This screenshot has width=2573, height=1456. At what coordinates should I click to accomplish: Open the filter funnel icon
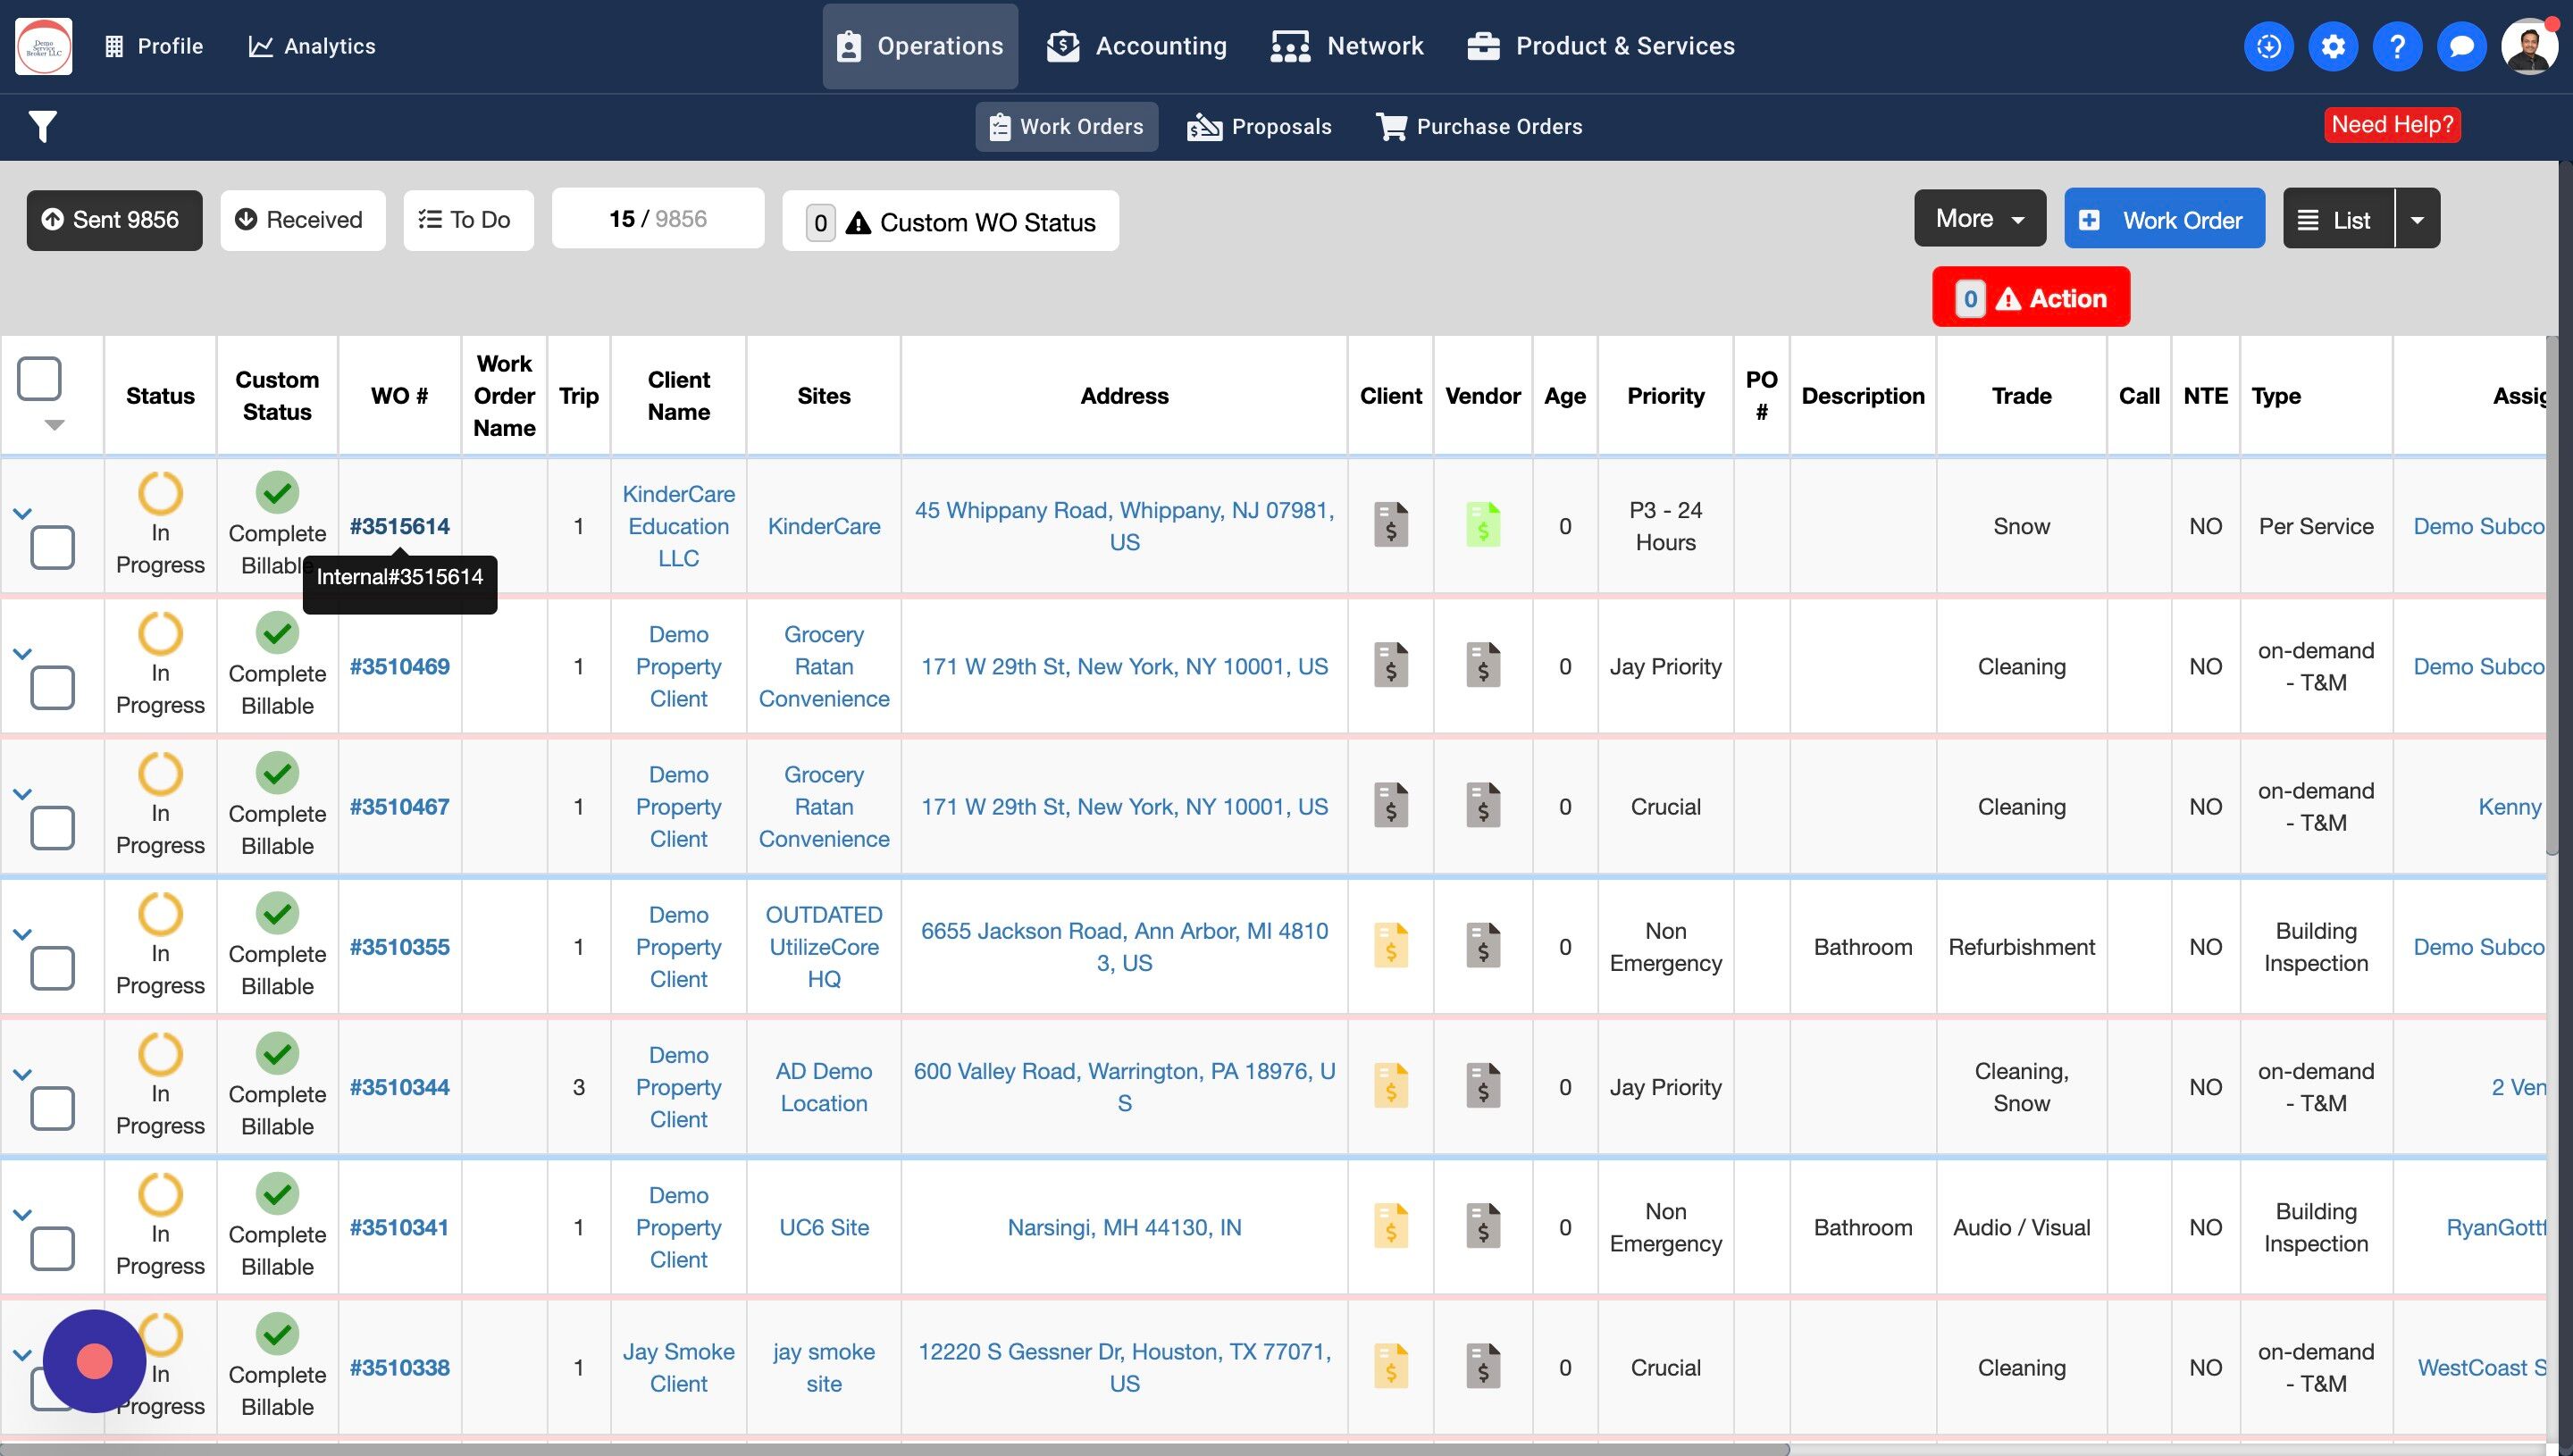click(43, 127)
